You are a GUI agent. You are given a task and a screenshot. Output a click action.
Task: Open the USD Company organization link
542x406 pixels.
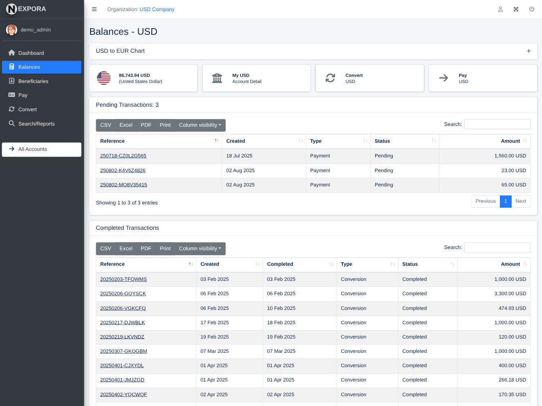[157, 9]
